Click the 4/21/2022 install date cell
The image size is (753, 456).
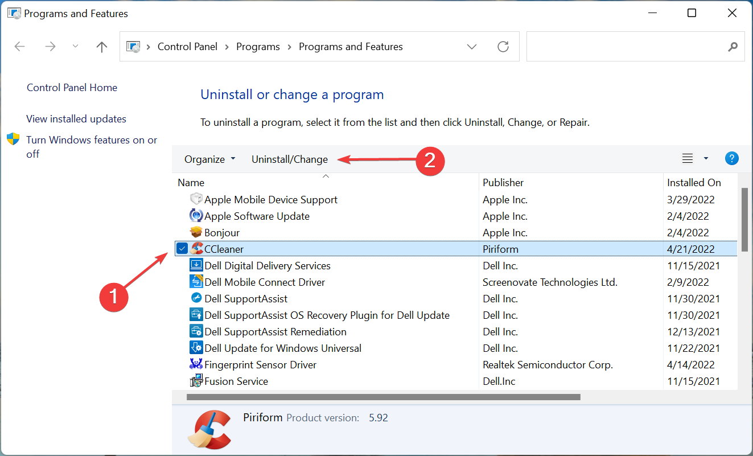(691, 249)
